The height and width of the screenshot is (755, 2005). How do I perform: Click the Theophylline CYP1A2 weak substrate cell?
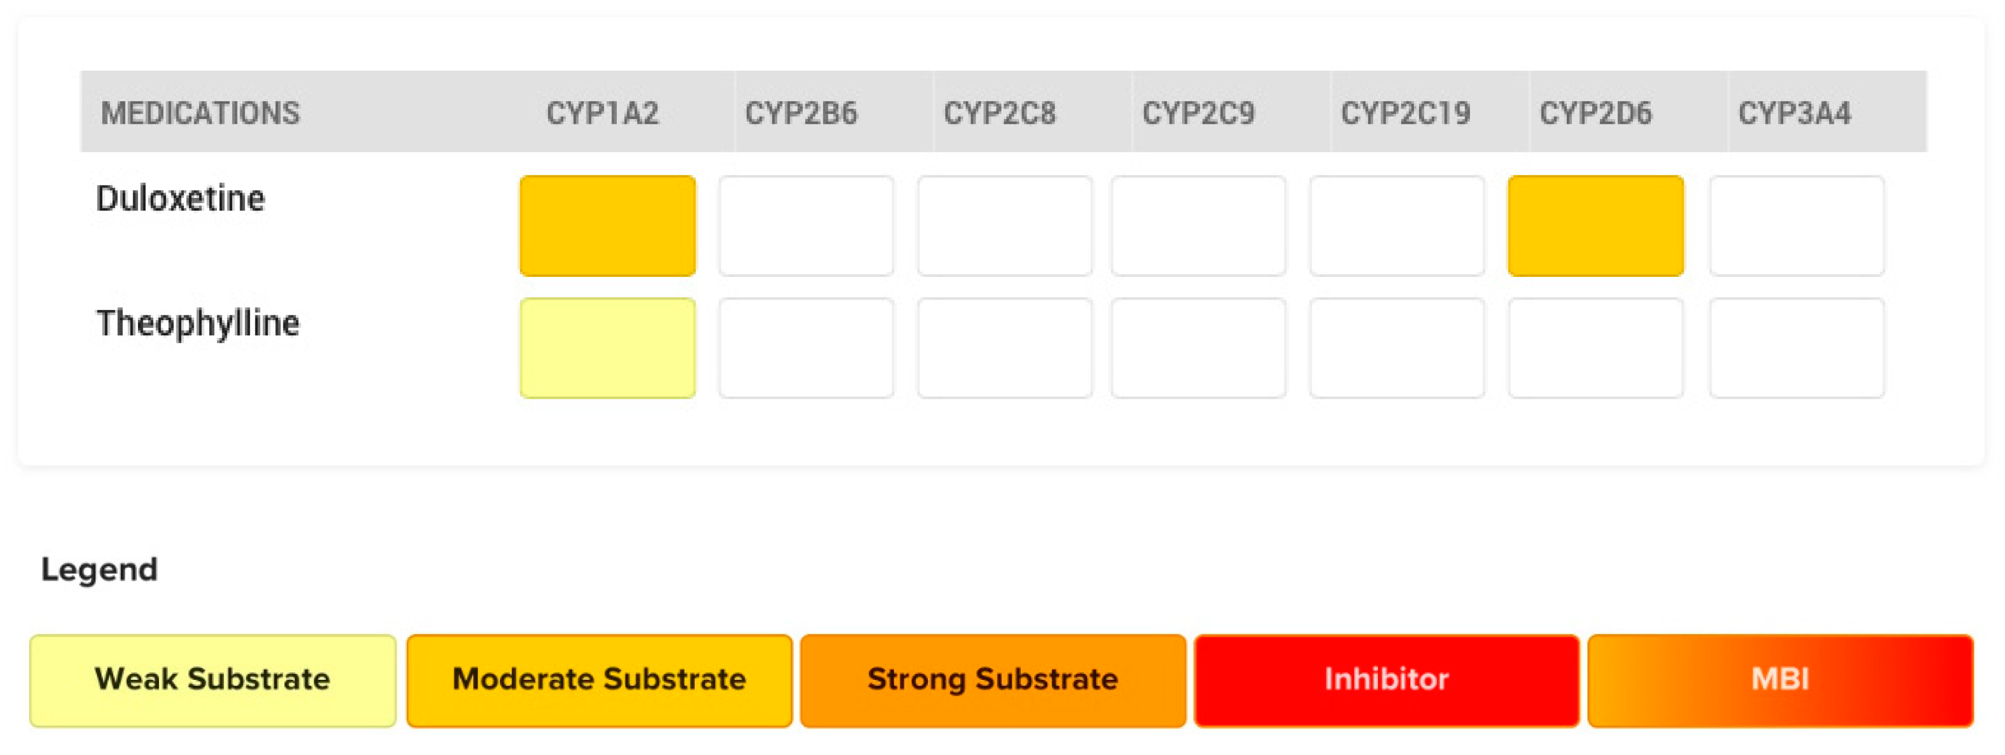point(607,348)
